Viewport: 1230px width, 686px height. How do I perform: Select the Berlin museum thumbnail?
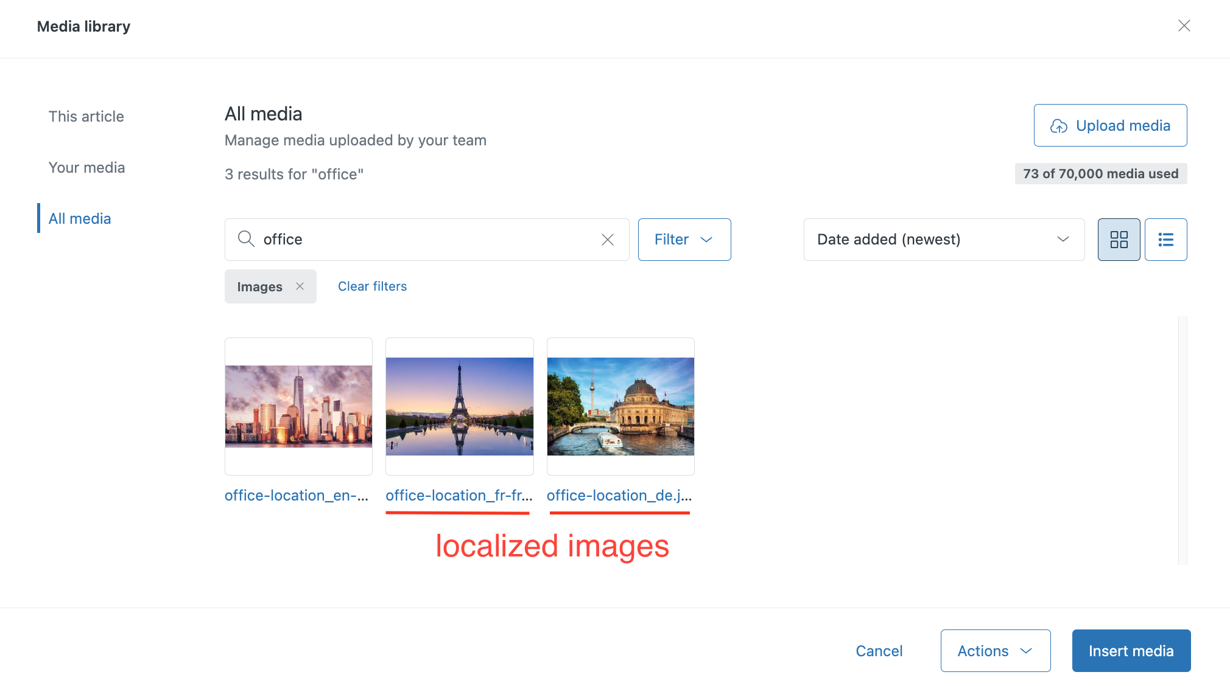620,406
